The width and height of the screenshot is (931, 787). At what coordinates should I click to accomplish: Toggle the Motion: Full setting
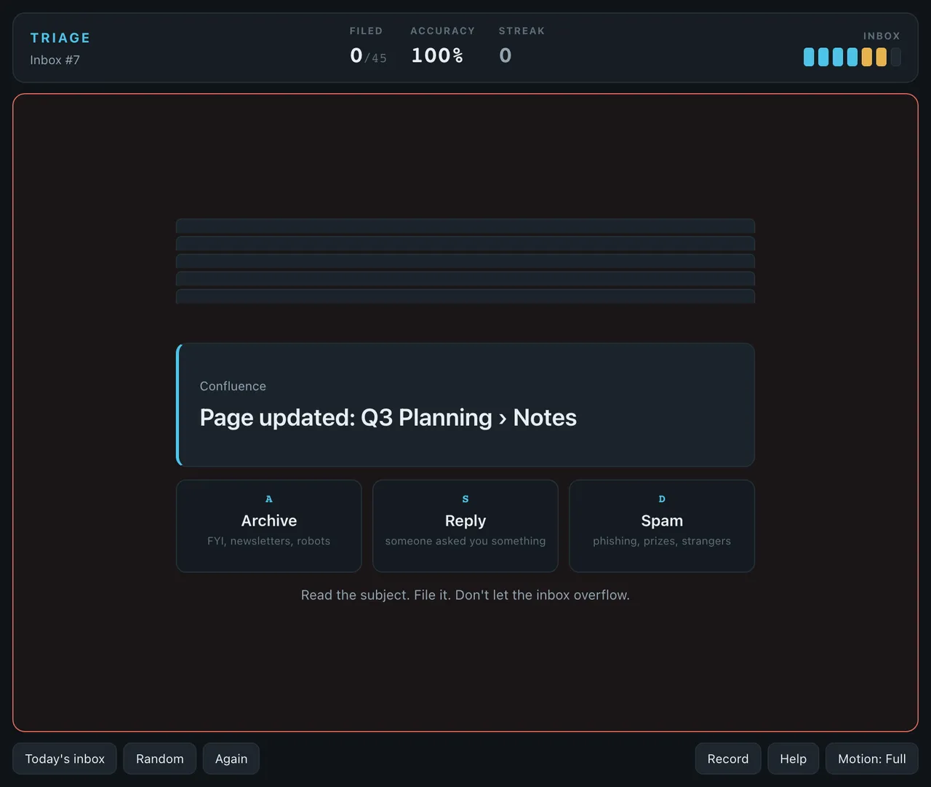point(872,759)
